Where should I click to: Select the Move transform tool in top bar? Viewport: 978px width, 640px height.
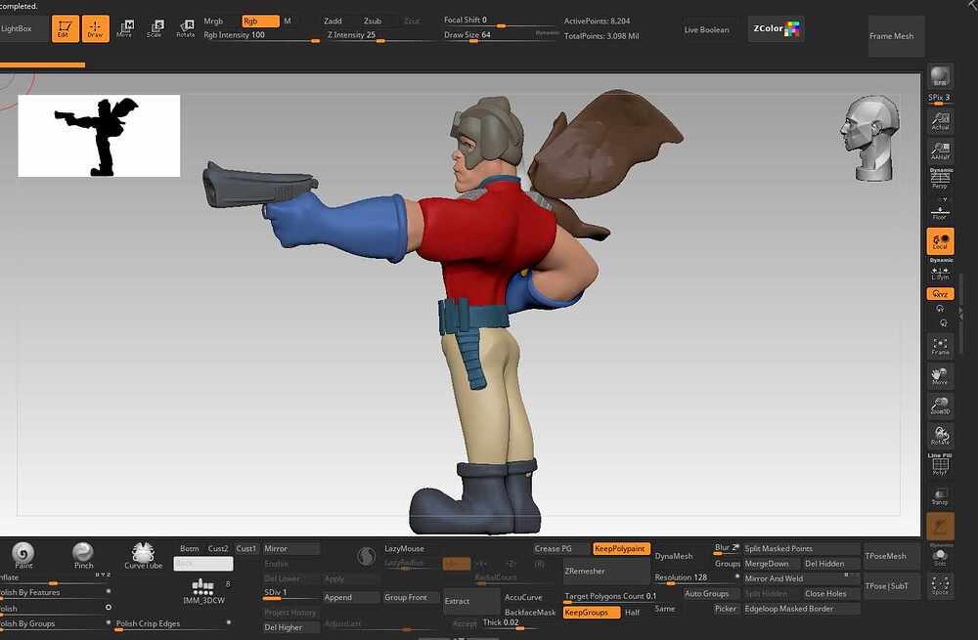[125, 28]
